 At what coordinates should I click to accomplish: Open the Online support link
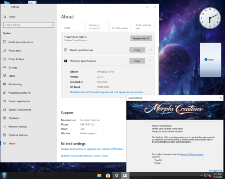(x=88, y=133)
